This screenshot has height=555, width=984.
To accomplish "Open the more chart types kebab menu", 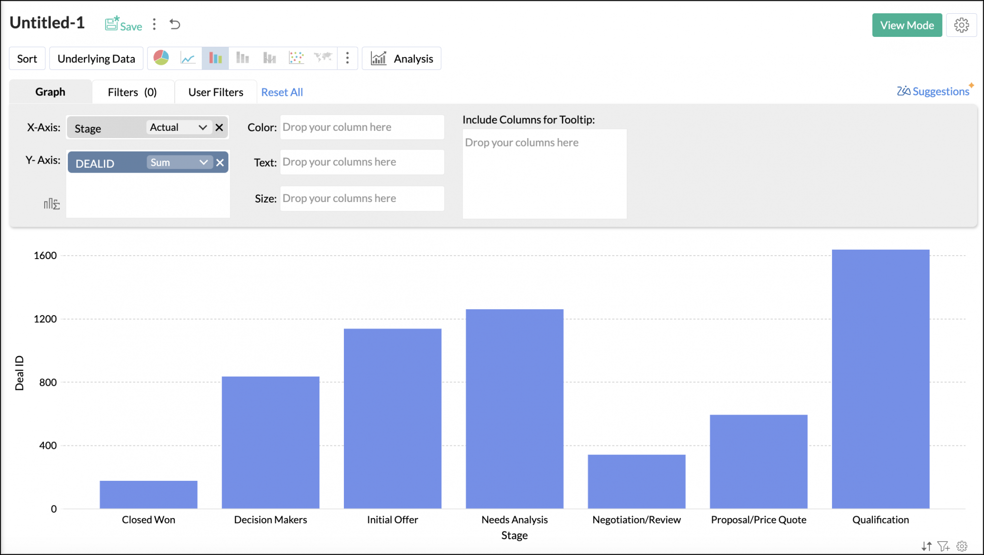I will point(347,58).
